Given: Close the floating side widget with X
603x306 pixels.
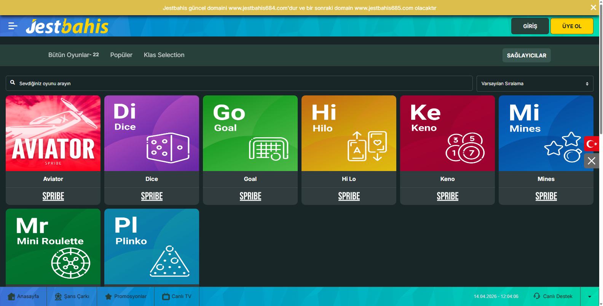Looking at the screenshot, I should coord(591,161).
